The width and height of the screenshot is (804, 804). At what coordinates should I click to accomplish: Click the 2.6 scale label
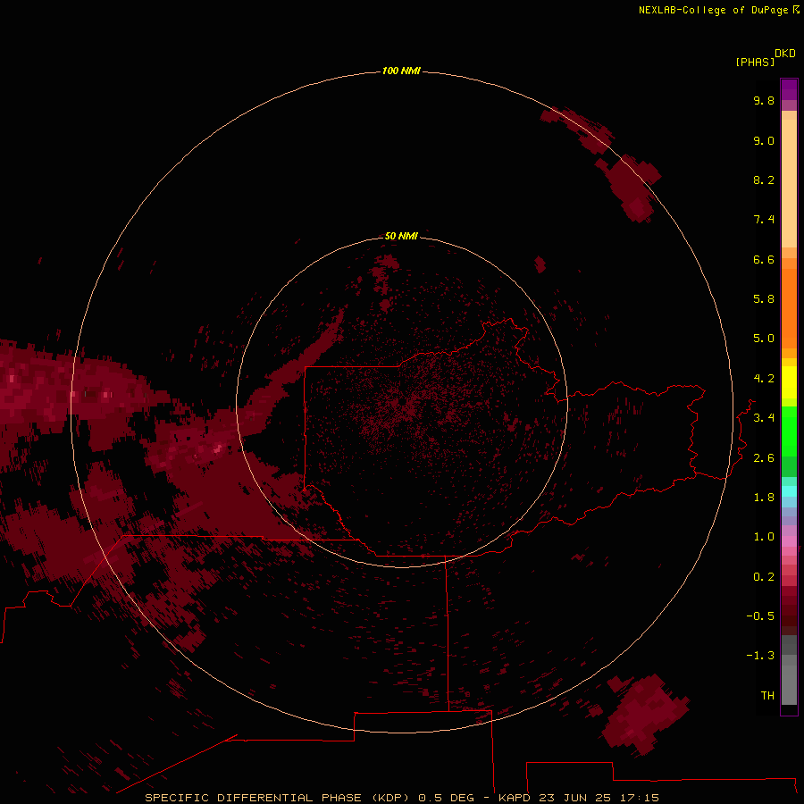pyautogui.click(x=764, y=458)
